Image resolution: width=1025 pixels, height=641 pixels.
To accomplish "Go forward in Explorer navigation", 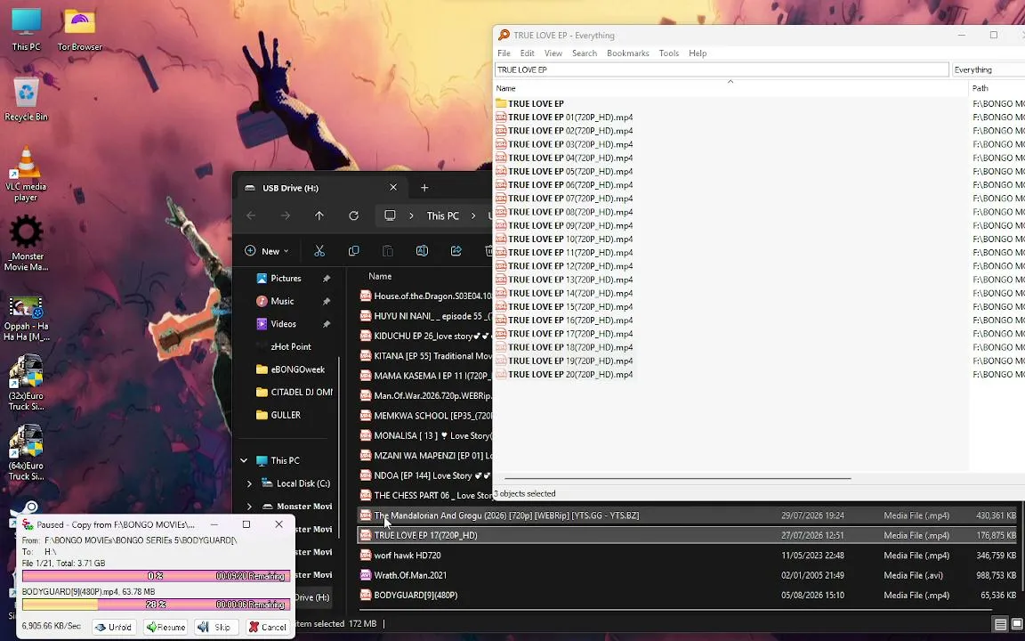I will [285, 215].
